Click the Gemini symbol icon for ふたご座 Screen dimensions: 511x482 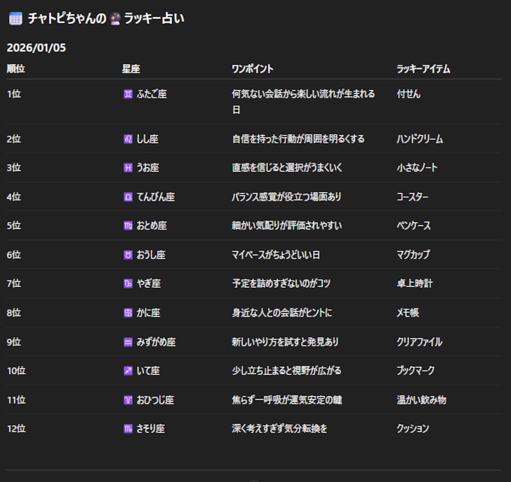(x=128, y=94)
